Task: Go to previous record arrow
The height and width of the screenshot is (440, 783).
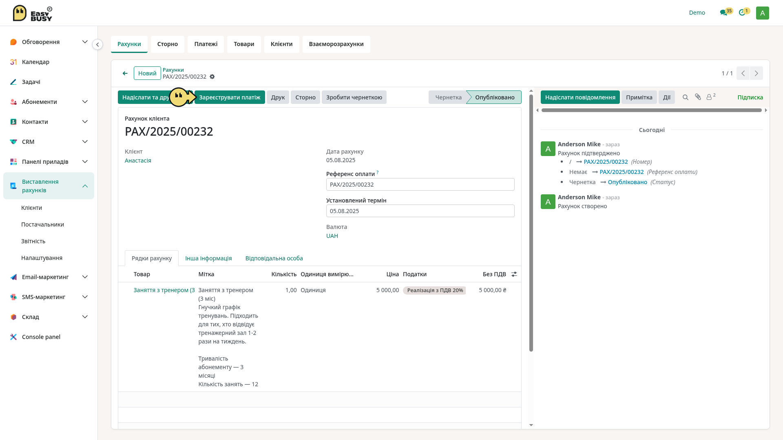Action: point(743,73)
